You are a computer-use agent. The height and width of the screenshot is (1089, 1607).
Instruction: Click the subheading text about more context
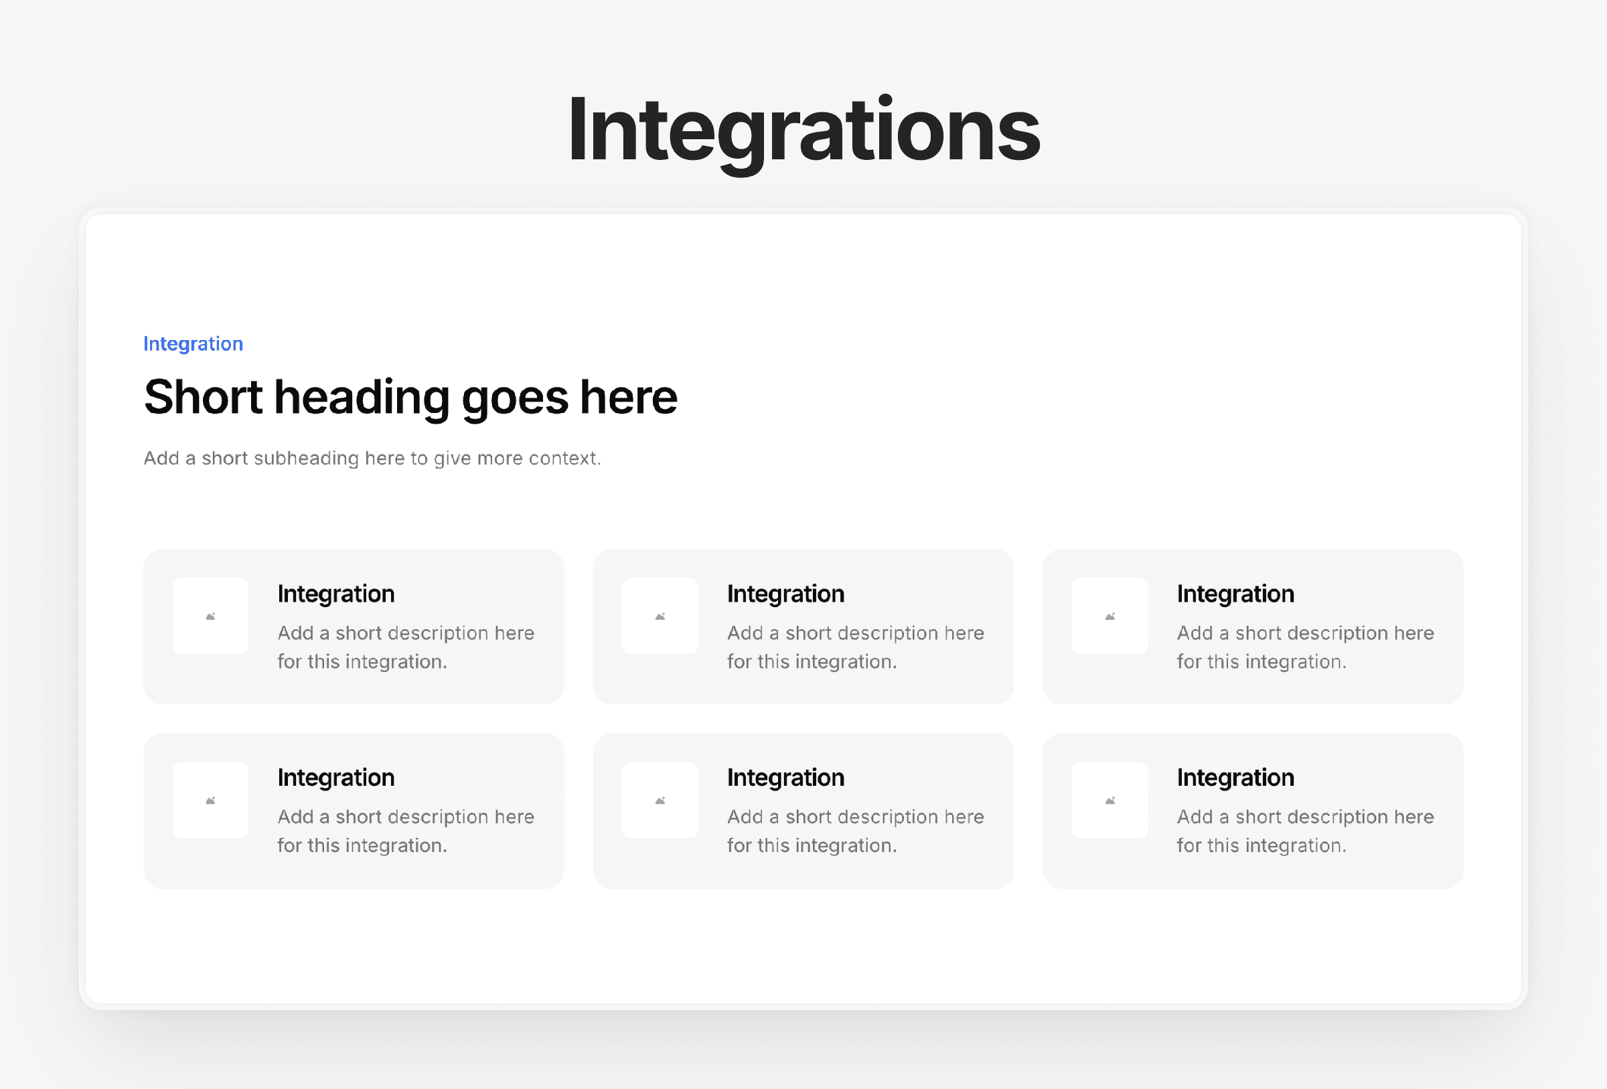pyautogui.click(x=372, y=458)
